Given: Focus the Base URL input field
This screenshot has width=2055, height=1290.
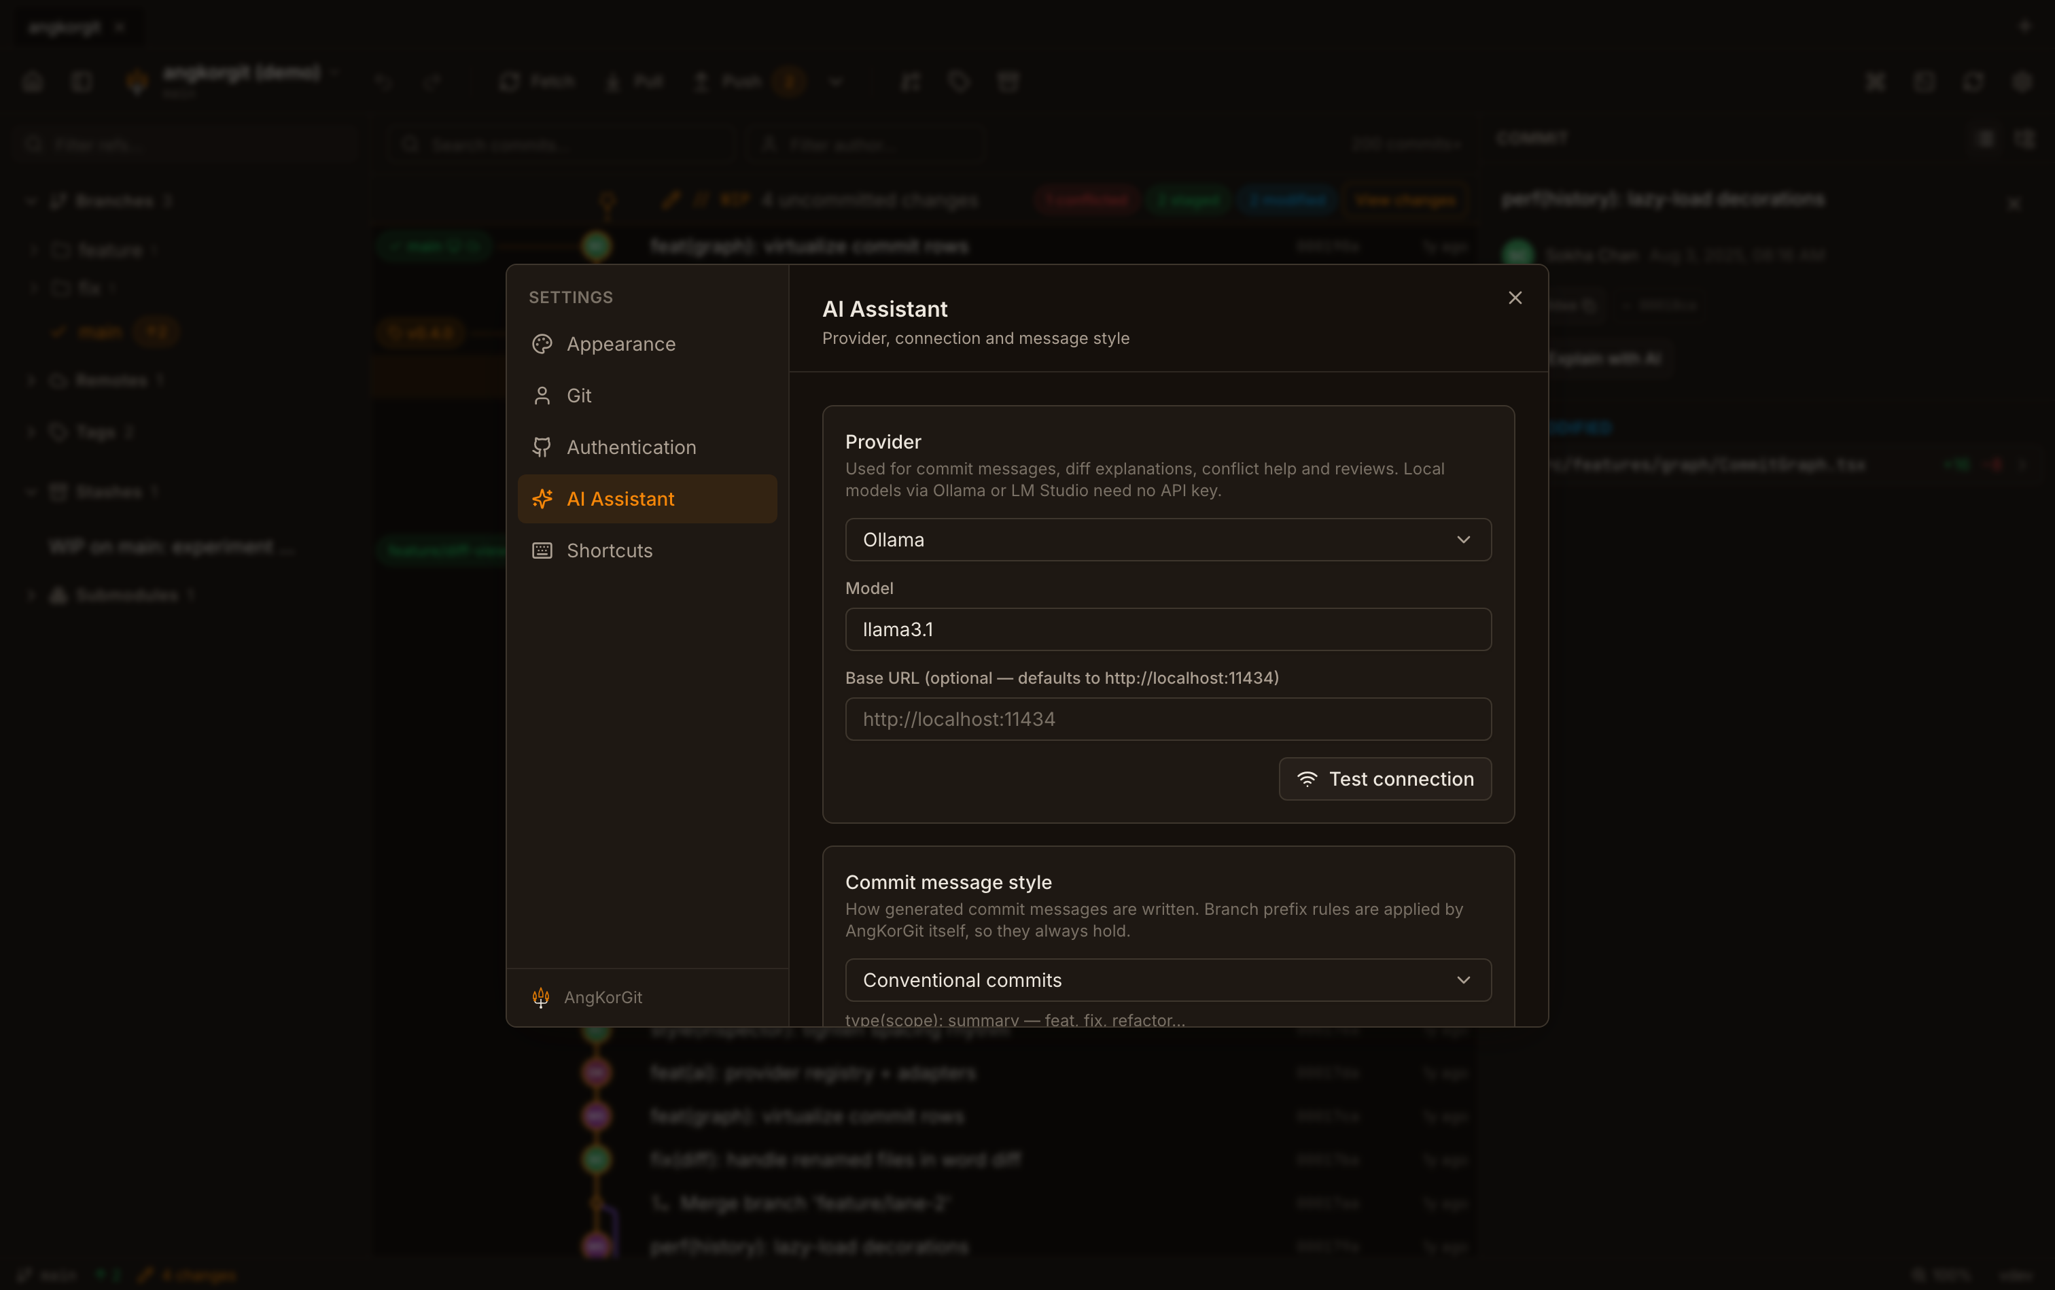Looking at the screenshot, I should [1167, 719].
